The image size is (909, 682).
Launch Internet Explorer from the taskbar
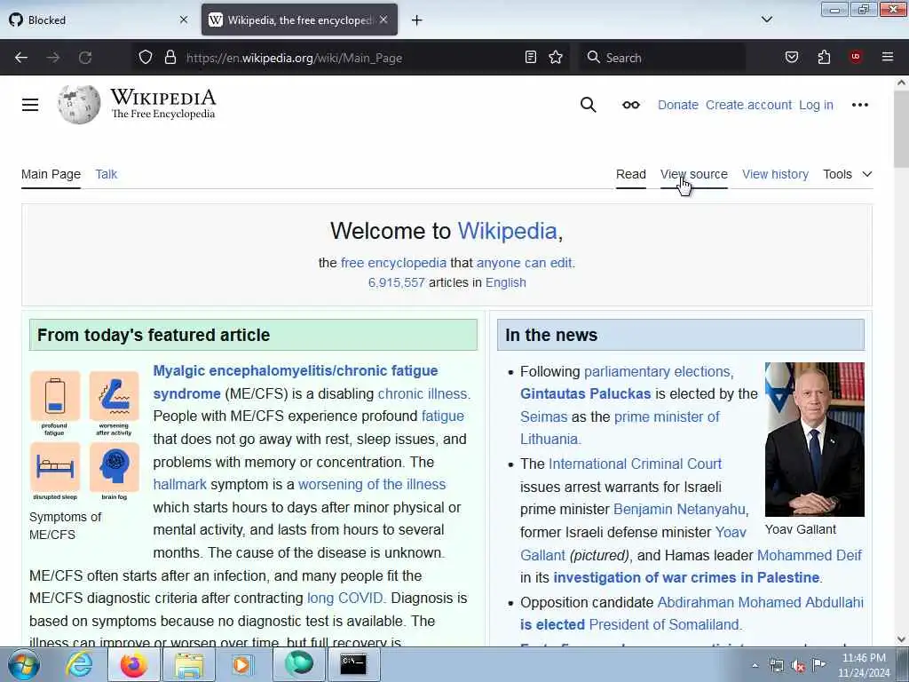pos(79,664)
